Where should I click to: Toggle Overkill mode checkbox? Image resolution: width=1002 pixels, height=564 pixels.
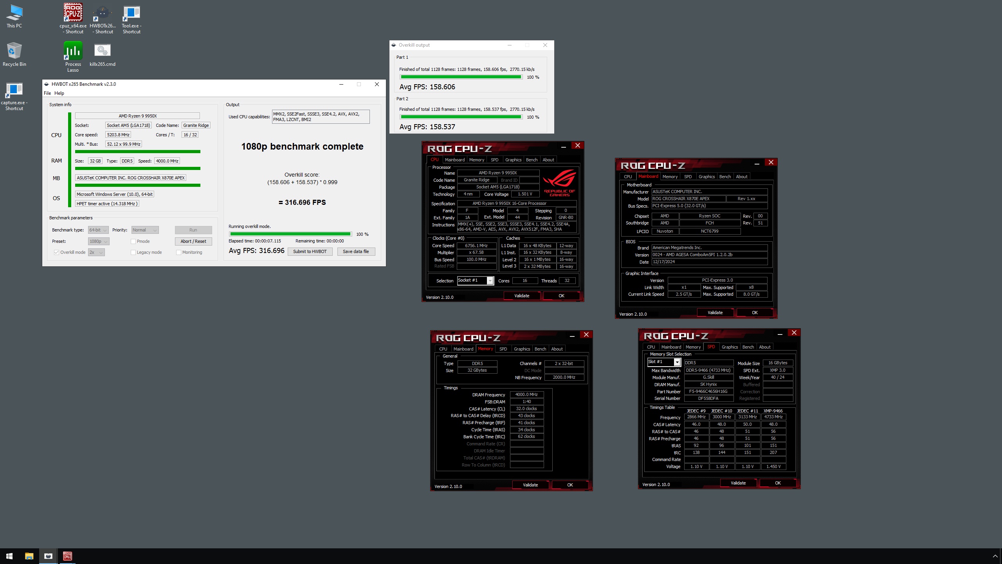point(56,252)
